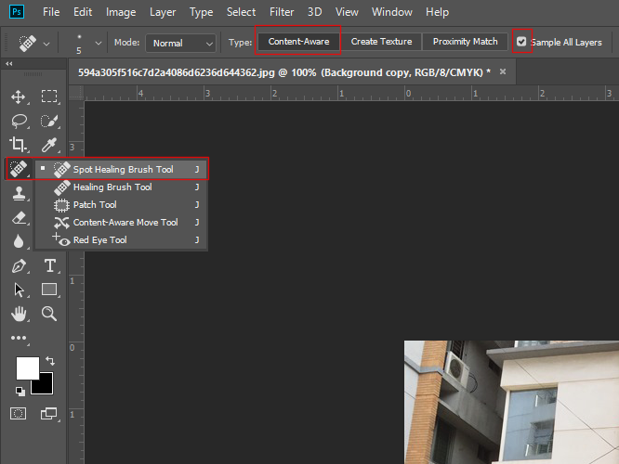619x464 pixels.
Task: Open the 3D menu
Action: pos(314,12)
